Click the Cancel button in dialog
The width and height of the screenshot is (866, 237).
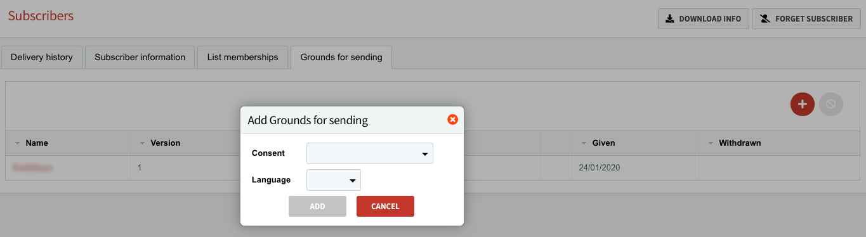[x=385, y=207]
